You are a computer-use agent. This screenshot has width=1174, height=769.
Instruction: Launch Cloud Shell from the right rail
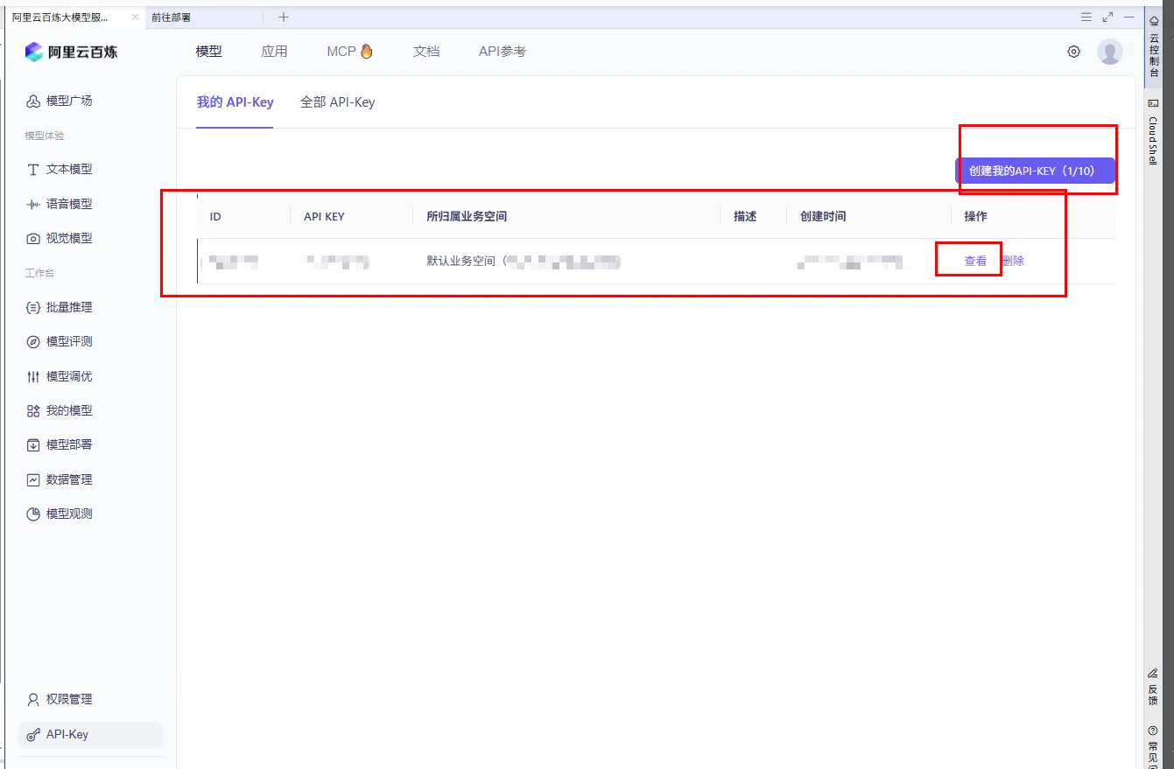pyautogui.click(x=1154, y=131)
